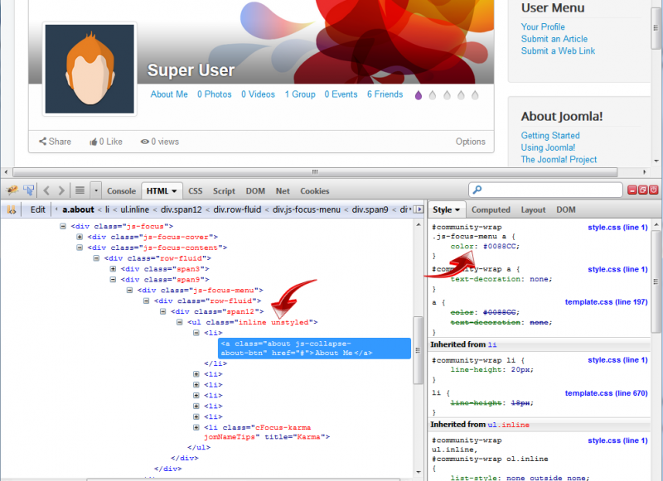Toggle the side panel arrow by the breadcrumb
This screenshot has width=663, height=481.
[x=419, y=209]
